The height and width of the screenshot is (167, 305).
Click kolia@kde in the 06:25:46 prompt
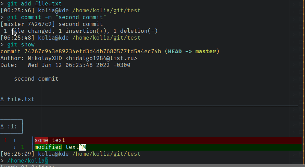point(53,10)
